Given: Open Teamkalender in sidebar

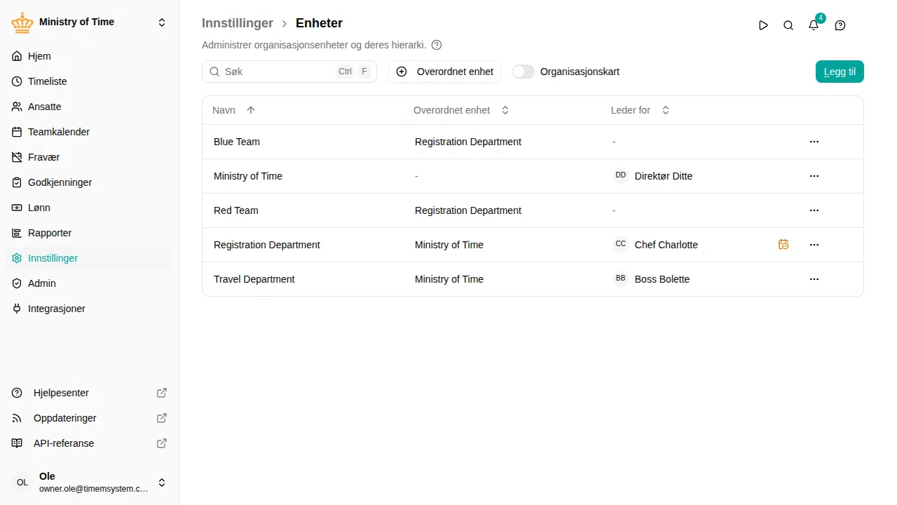Looking at the screenshot, I should pos(89,132).
